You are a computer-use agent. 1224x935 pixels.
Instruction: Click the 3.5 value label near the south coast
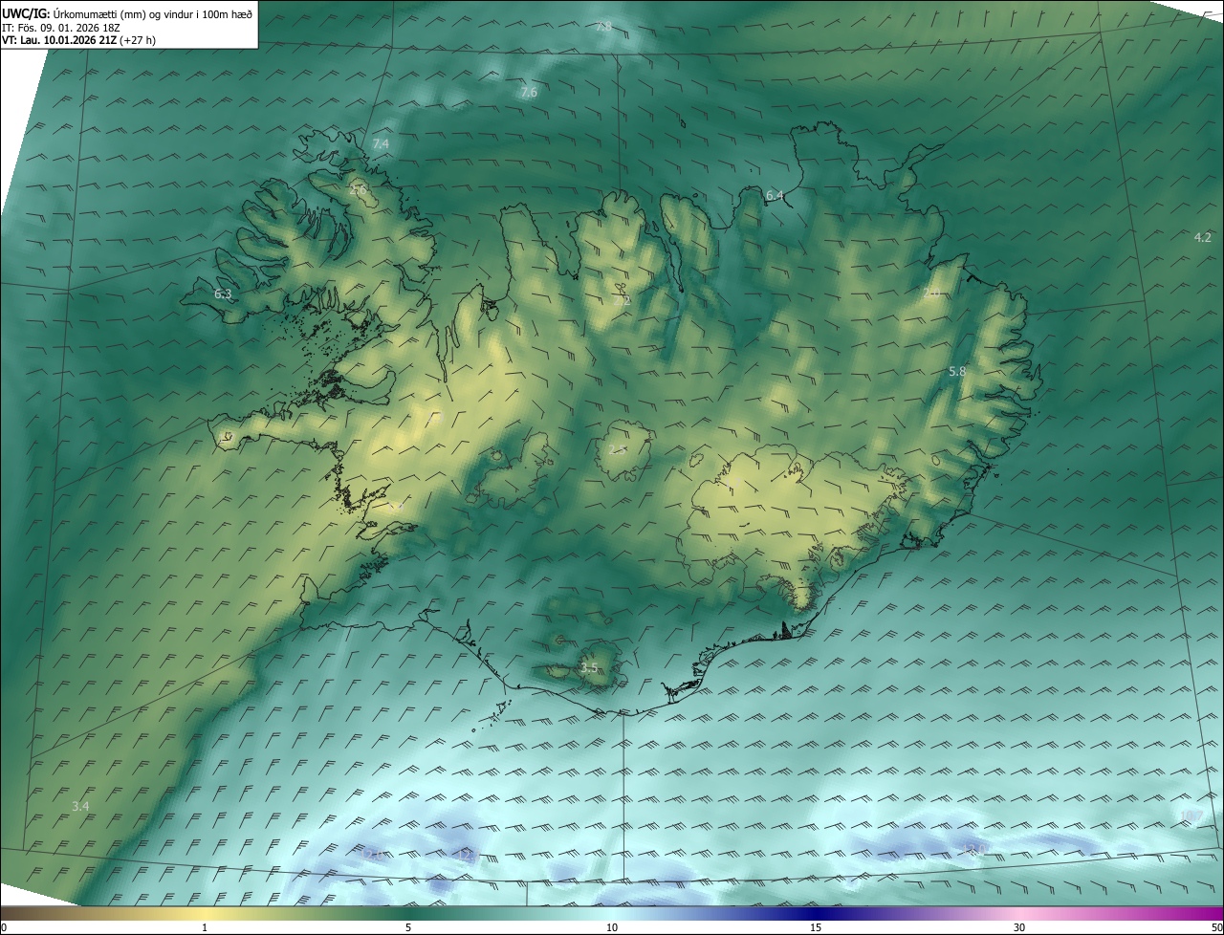tap(589, 667)
